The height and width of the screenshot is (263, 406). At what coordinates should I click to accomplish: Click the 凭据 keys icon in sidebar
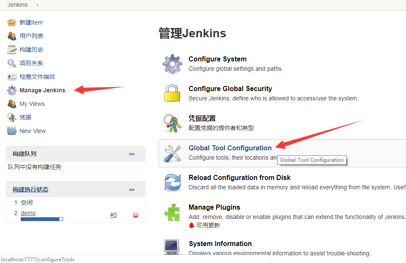click(x=11, y=117)
